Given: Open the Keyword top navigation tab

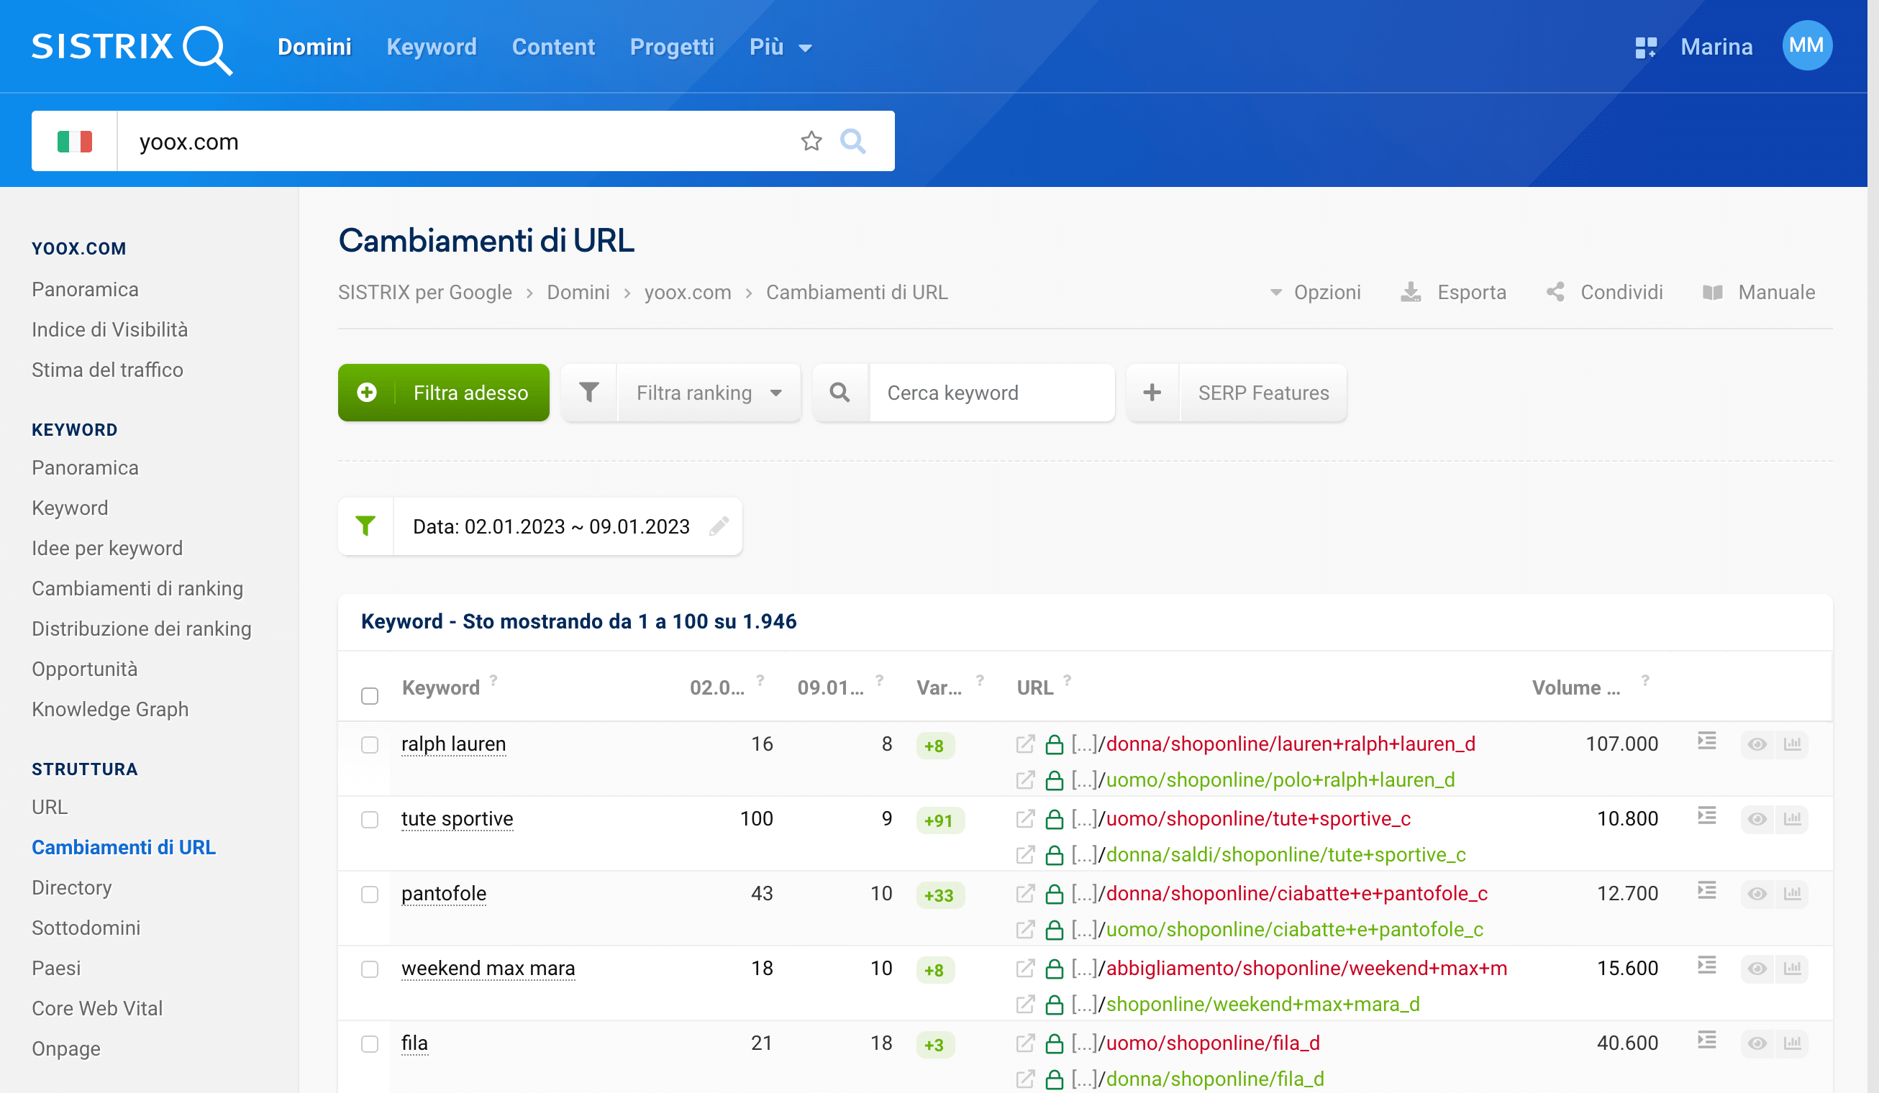Looking at the screenshot, I should tap(431, 47).
